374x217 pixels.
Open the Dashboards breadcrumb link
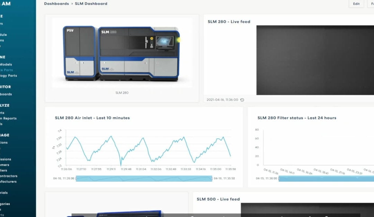(56, 3)
